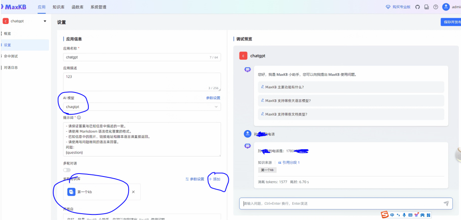Image resolution: width=461 pixels, height=220 pixels.
Task: Click 添加 to add a knowledge base
Action: [x=215, y=179]
